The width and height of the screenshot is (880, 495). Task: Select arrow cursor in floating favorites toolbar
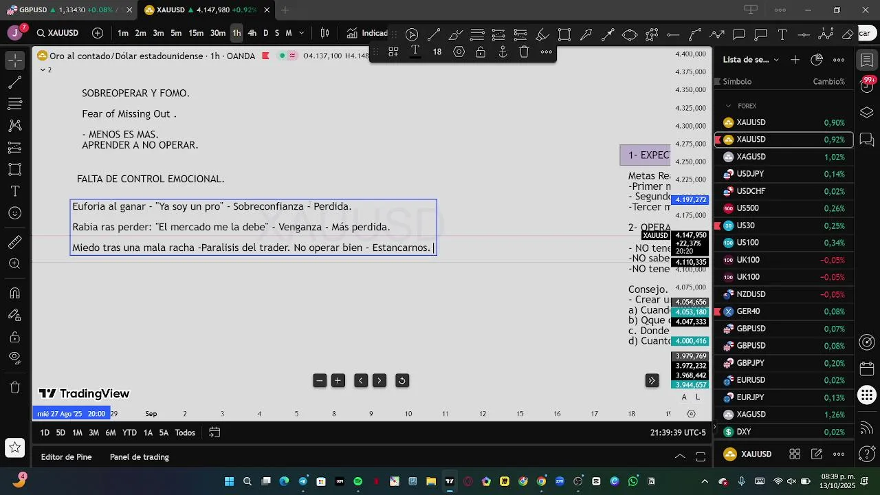pyautogui.click(x=412, y=34)
